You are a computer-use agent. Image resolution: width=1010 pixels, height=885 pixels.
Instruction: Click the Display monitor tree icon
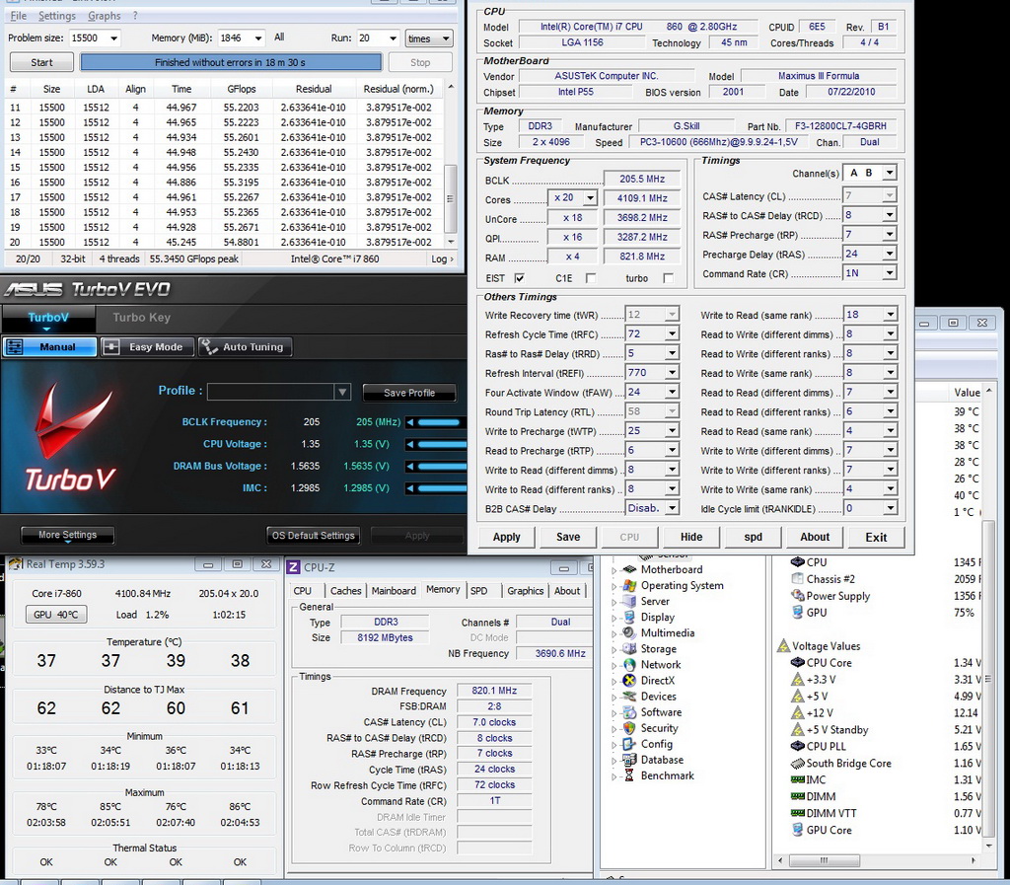pos(629,617)
